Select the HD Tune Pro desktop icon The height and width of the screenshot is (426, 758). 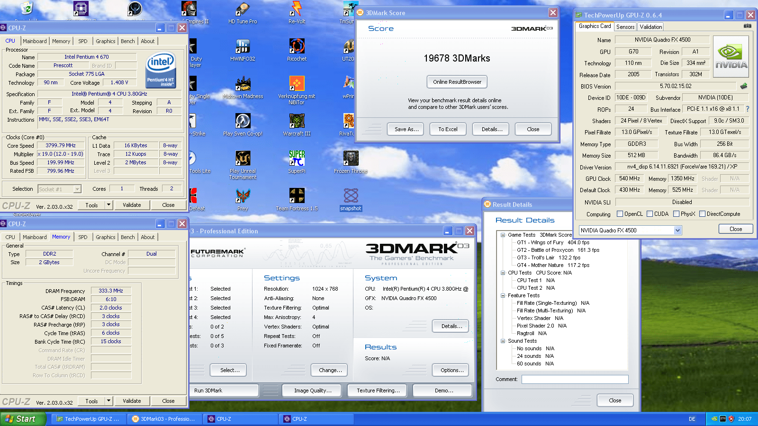(243, 12)
